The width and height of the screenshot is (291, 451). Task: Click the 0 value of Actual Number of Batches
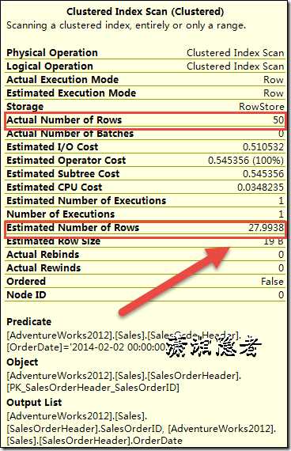point(281,134)
